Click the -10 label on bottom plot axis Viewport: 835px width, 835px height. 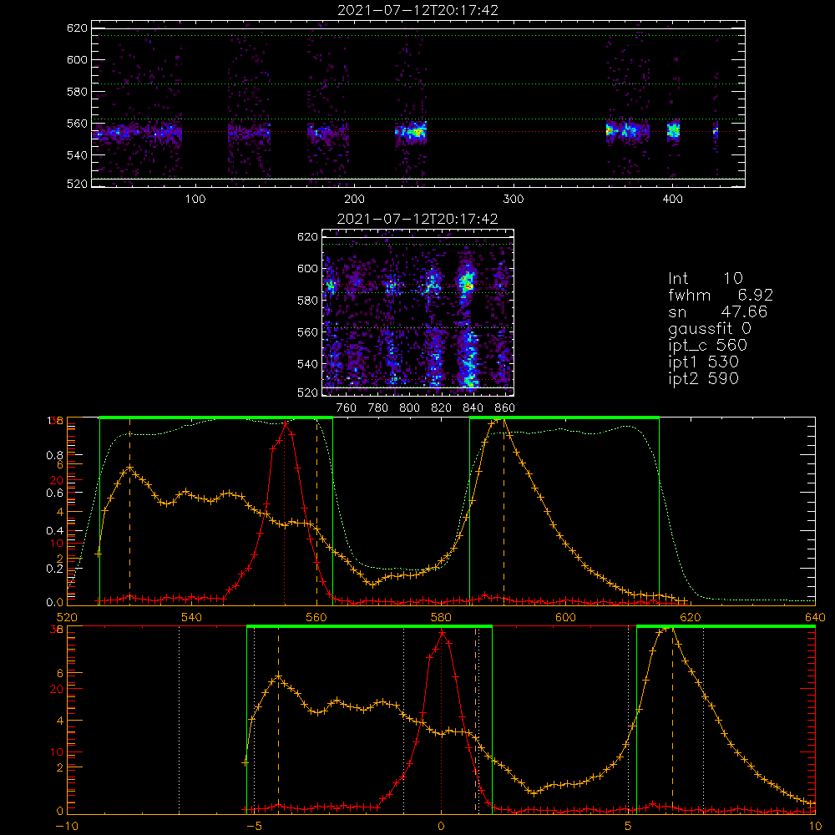click(67, 826)
